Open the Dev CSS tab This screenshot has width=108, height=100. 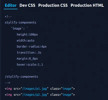(27, 5)
